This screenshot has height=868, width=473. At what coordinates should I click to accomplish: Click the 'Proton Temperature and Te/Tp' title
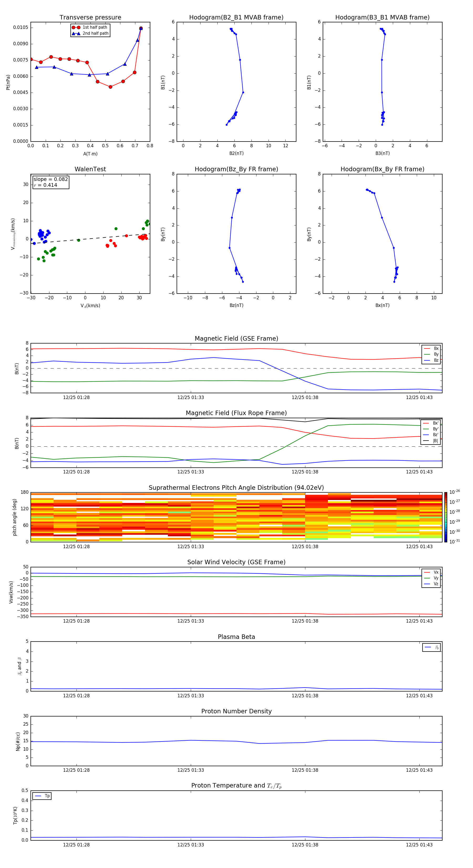[236, 786]
